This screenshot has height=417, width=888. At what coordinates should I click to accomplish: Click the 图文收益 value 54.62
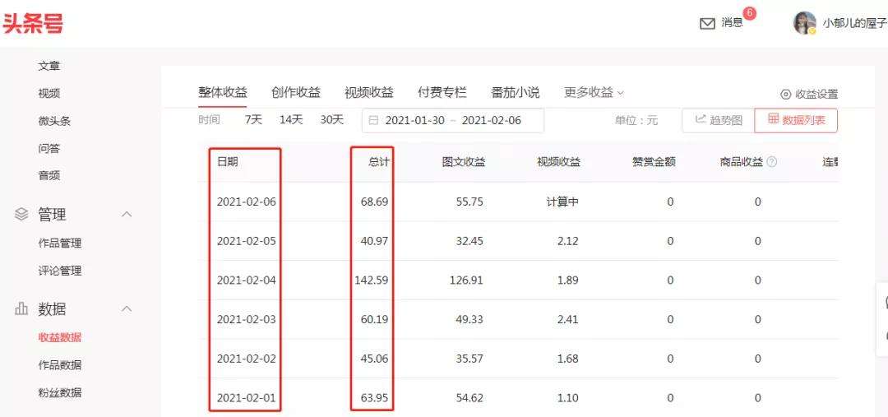click(469, 398)
